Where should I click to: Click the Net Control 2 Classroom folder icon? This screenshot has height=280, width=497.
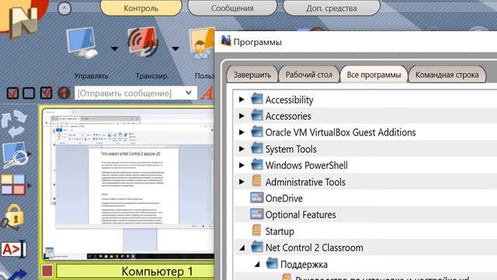coord(257,247)
